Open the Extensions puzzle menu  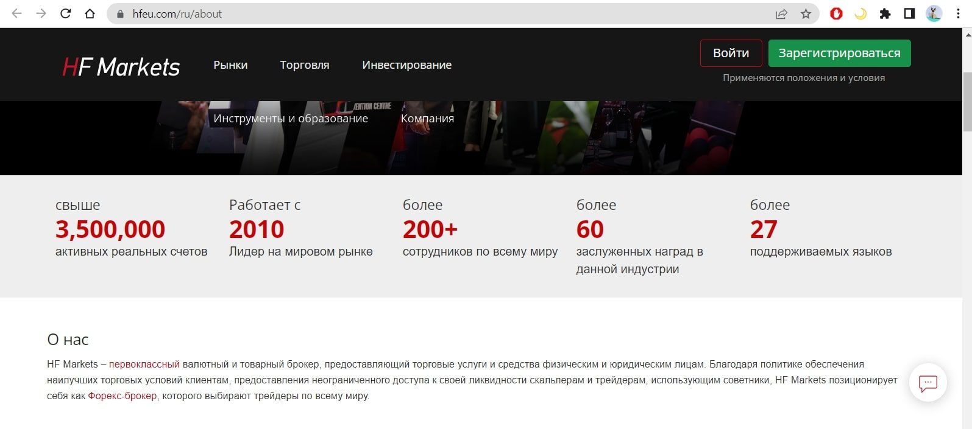885,13
